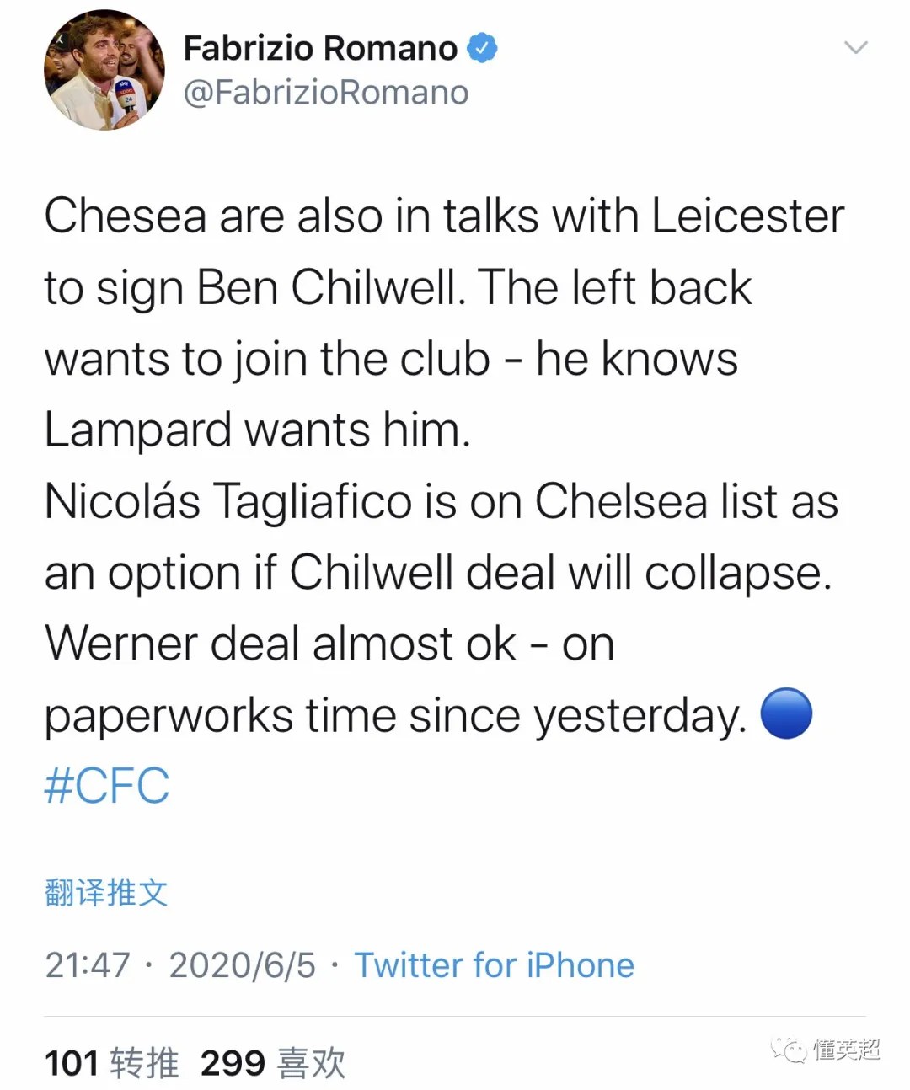The height and width of the screenshot is (1090, 910).
Task: Click the Fabrizio Romano display name
Action: click(320, 48)
